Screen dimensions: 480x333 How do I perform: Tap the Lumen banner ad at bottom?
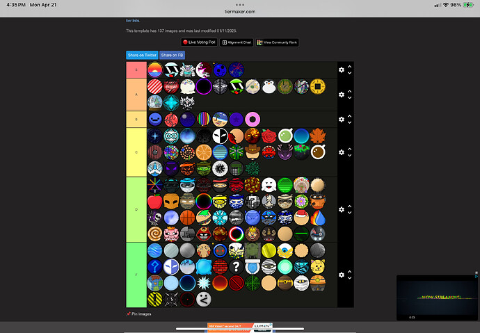coord(240,327)
